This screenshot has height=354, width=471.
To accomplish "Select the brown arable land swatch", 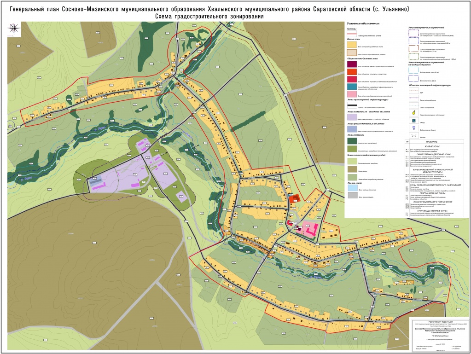I will pyautogui.click(x=352, y=169).
